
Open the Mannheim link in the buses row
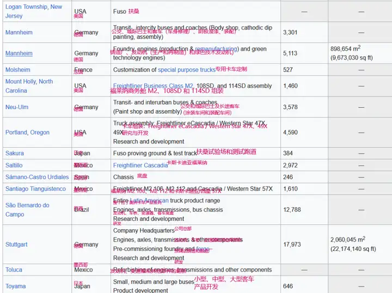pos(19,32)
